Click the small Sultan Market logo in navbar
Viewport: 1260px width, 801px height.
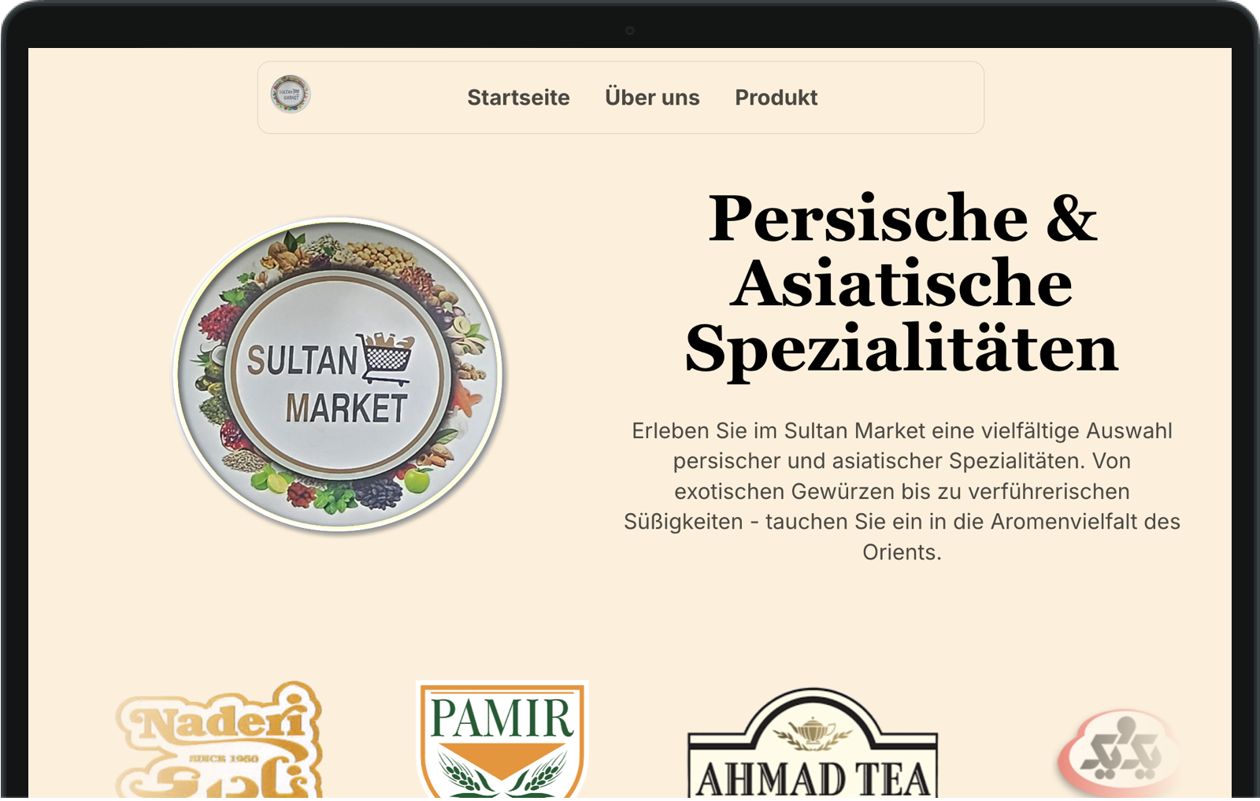tap(290, 94)
